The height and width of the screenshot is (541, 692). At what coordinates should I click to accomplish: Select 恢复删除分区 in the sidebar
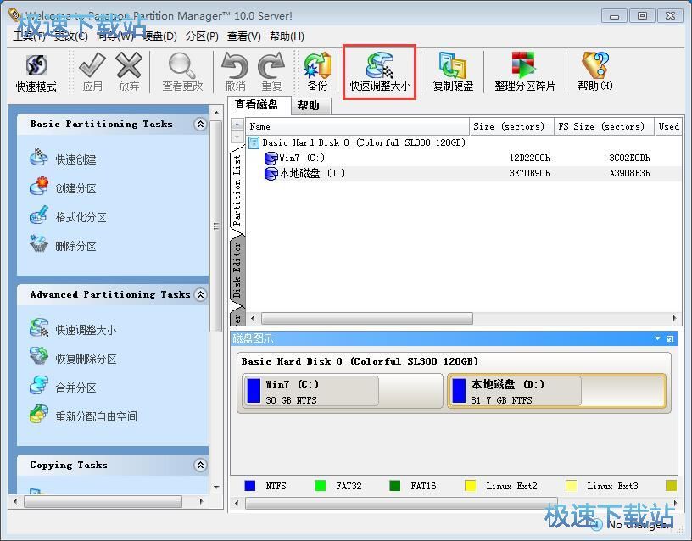coord(73,359)
